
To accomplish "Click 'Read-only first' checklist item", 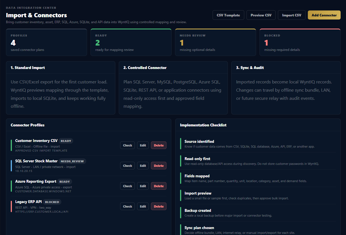I will (258, 161).
